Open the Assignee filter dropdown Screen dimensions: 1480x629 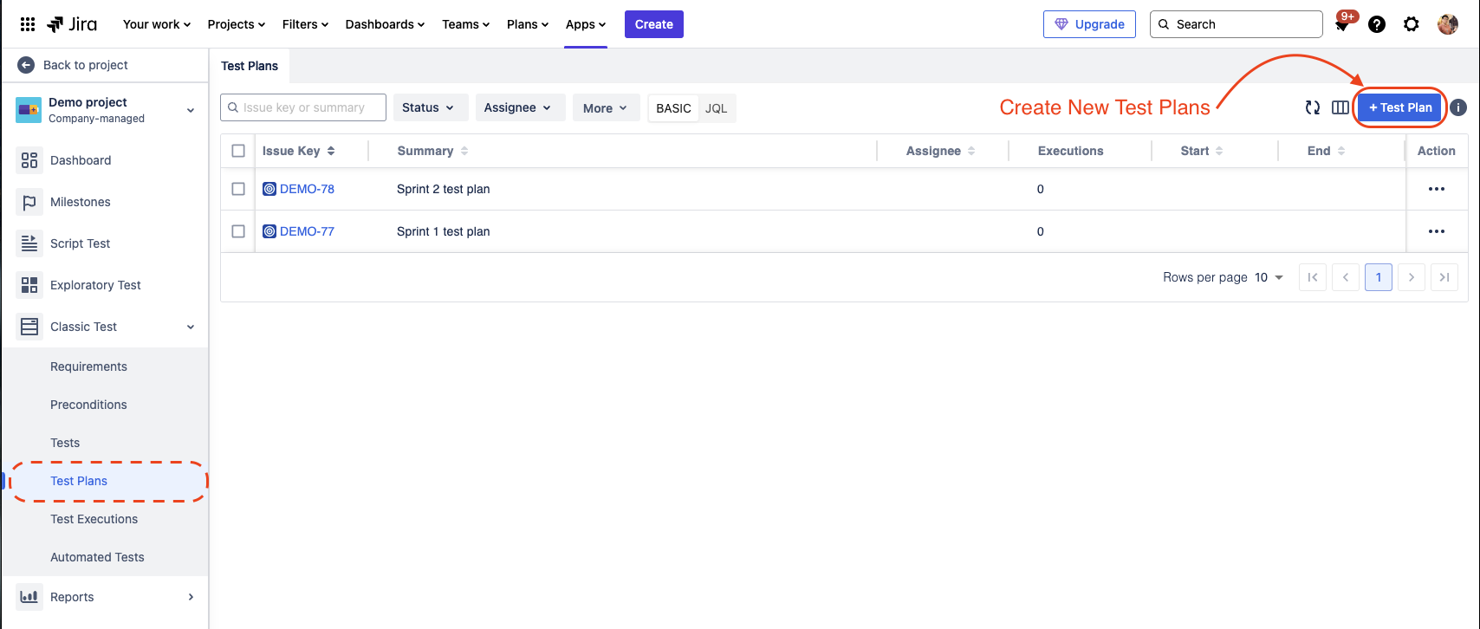[519, 107]
